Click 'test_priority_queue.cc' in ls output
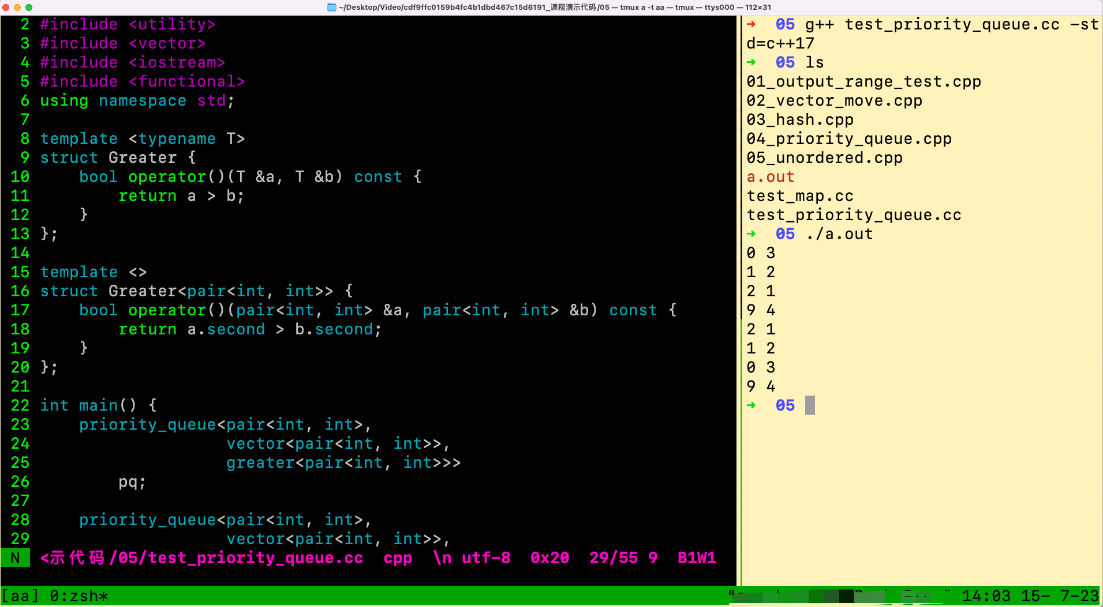This screenshot has width=1103, height=607. click(854, 215)
